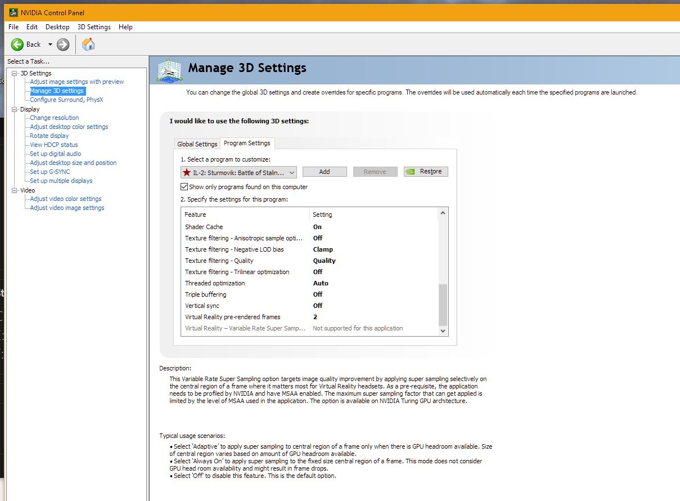Click the settings list scroll down arrow
Viewport: 680px width, 501px height.
[x=443, y=330]
